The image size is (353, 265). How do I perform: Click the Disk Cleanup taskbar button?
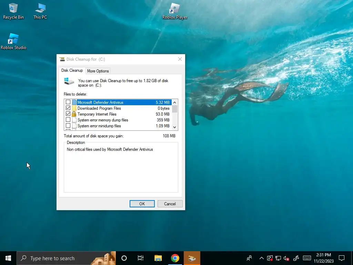click(192, 258)
